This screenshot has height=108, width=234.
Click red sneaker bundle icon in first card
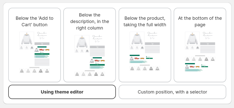pos(42,50)
